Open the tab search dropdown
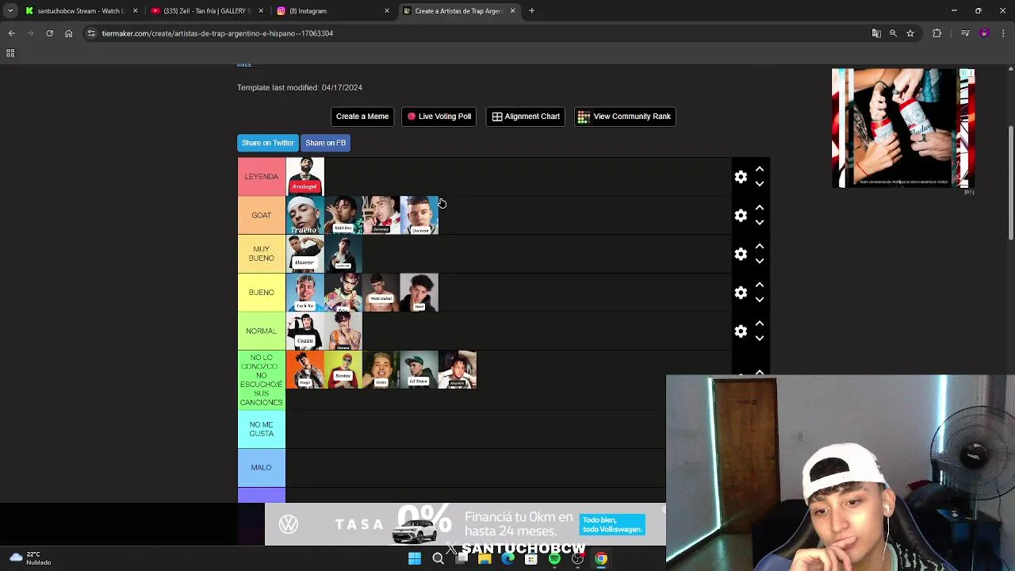 point(10,11)
